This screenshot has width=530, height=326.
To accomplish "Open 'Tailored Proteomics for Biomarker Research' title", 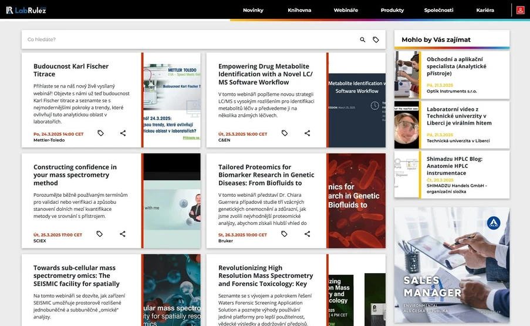I will 266,175.
